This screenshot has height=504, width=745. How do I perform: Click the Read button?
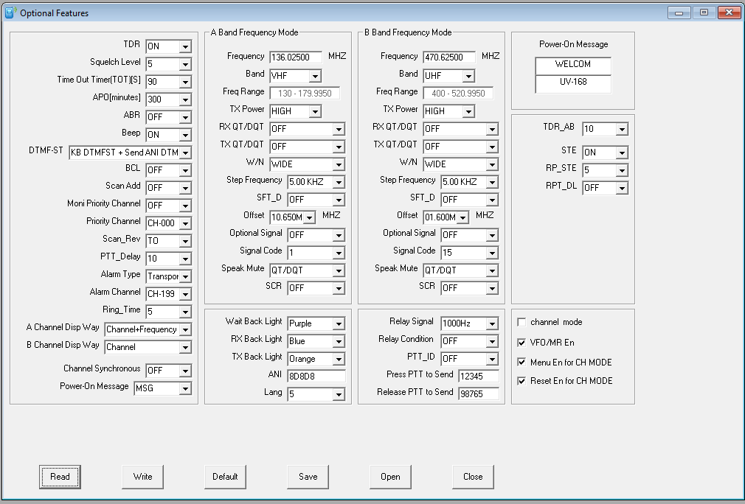click(x=60, y=477)
